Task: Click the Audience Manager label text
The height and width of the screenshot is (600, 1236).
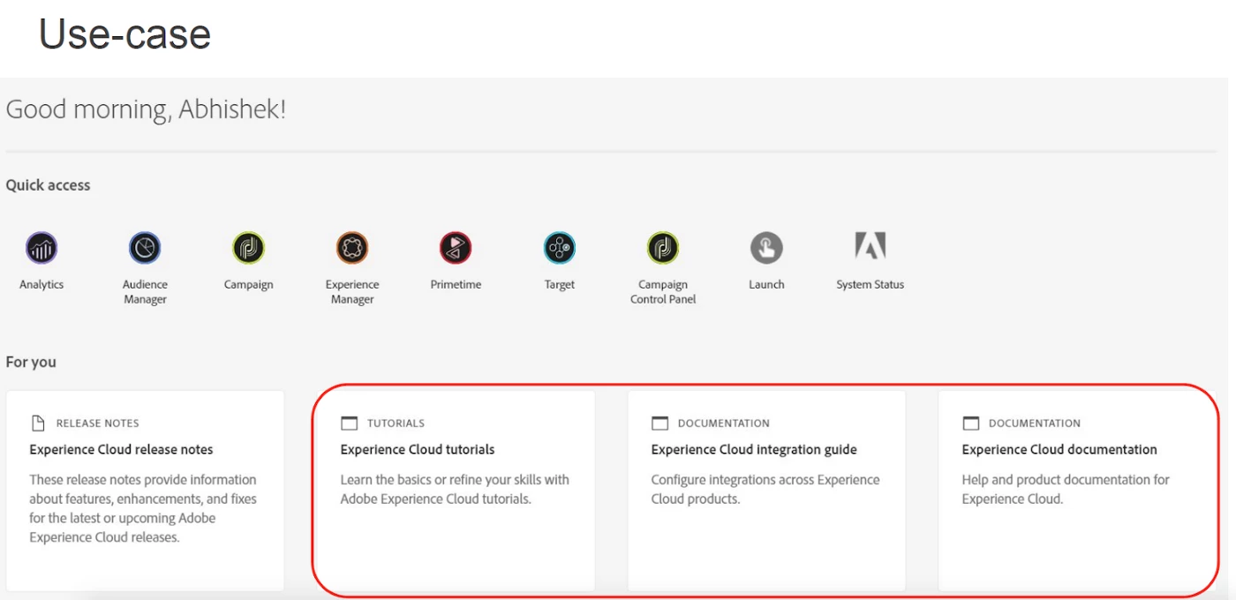Action: pyautogui.click(x=145, y=292)
